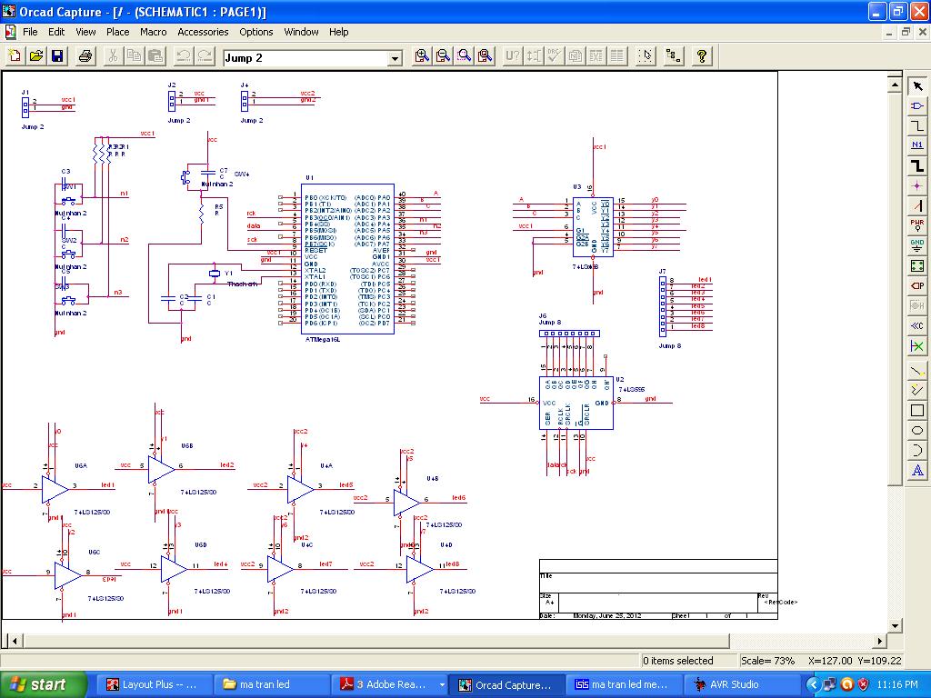
Task: Select the Place Junction tool
Action: click(x=917, y=185)
